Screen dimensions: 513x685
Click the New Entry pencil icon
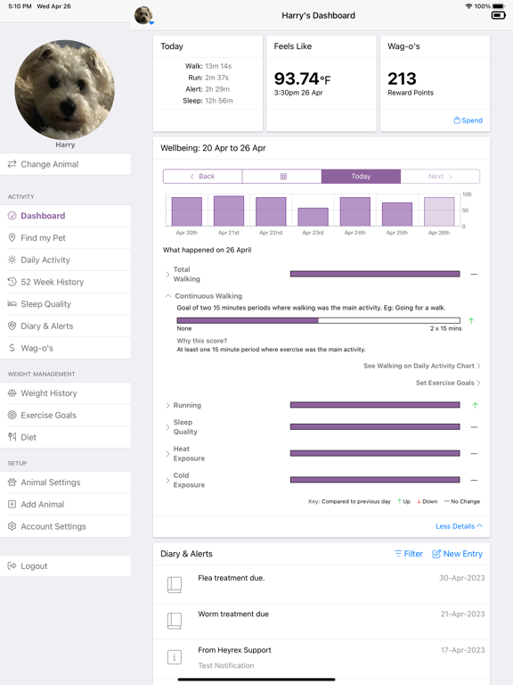436,554
